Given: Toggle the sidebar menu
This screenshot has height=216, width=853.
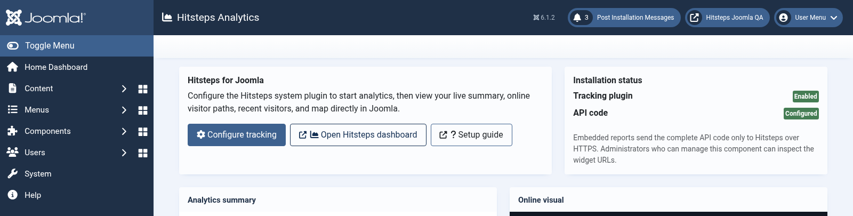Looking at the screenshot, I should click(77, 46).
